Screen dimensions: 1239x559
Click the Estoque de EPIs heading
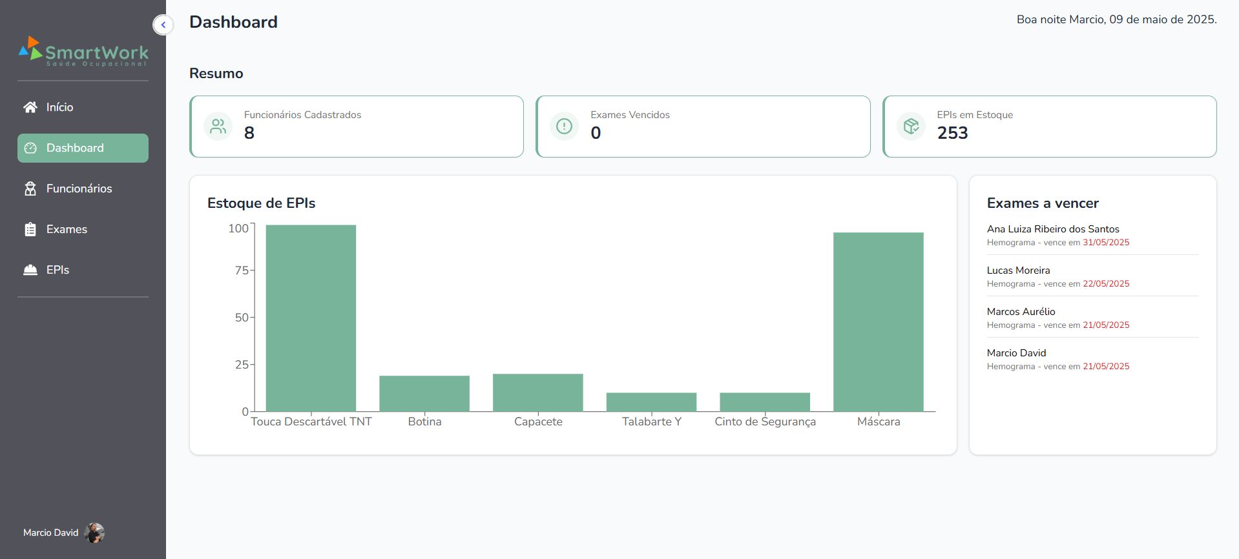pyautogui.click(x=261, y=203)
